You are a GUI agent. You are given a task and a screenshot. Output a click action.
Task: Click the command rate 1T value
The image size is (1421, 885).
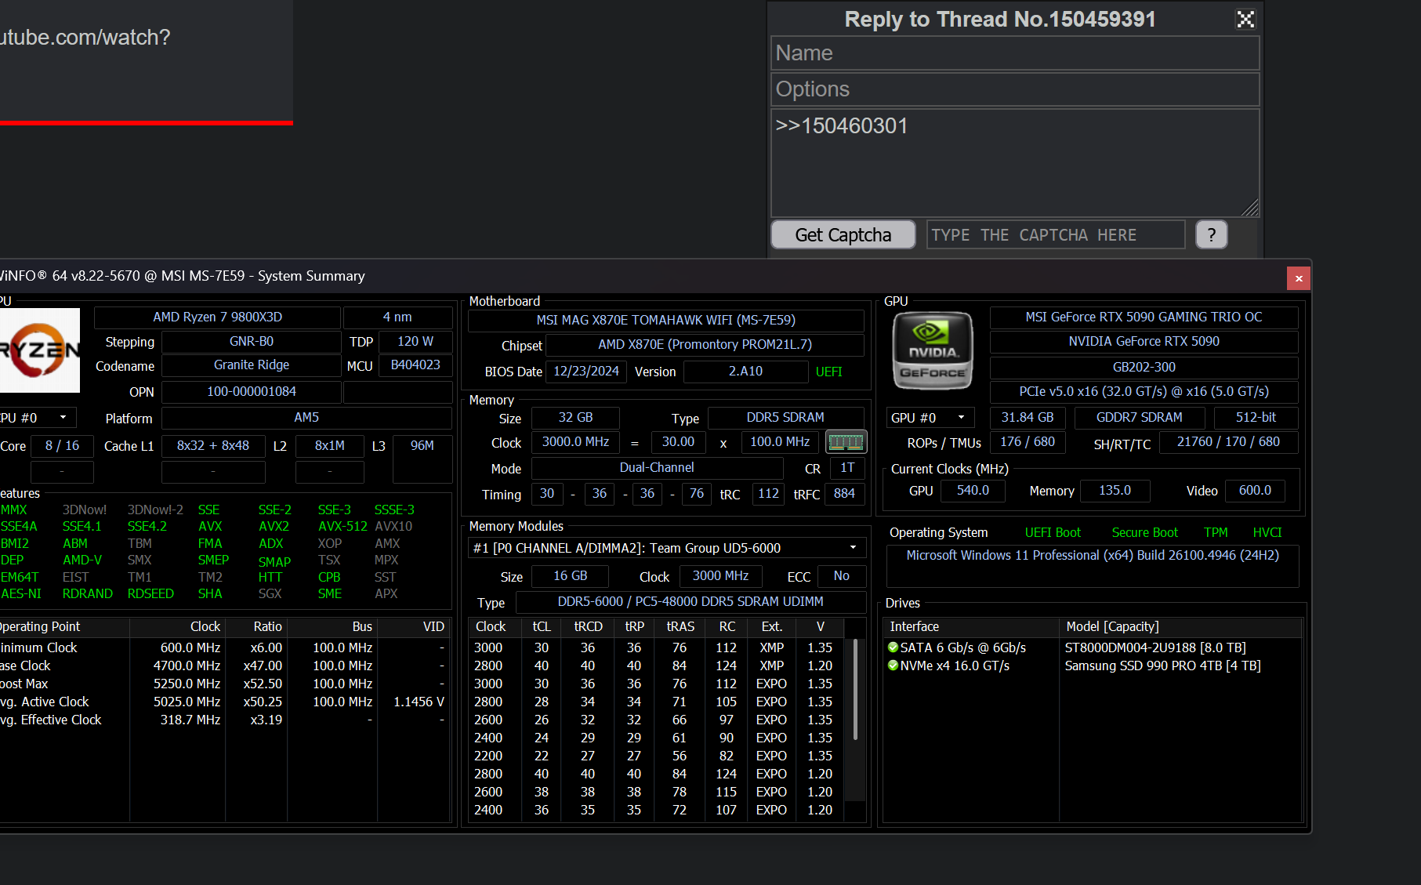pos(847,468)
